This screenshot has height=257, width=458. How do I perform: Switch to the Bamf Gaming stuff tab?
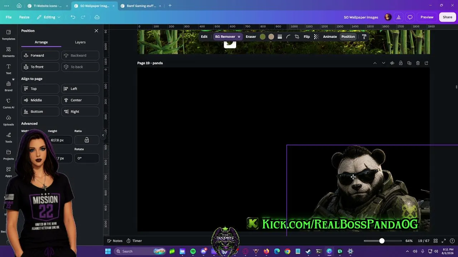click(141, 6)
